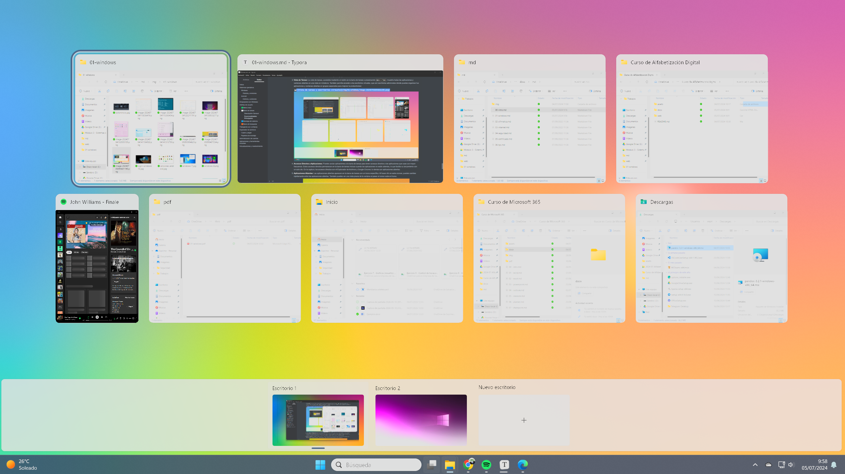Screen dimensions: 845x474
Task: Switch to the Escritorio 2 desktop
Action: click(421, 419)
